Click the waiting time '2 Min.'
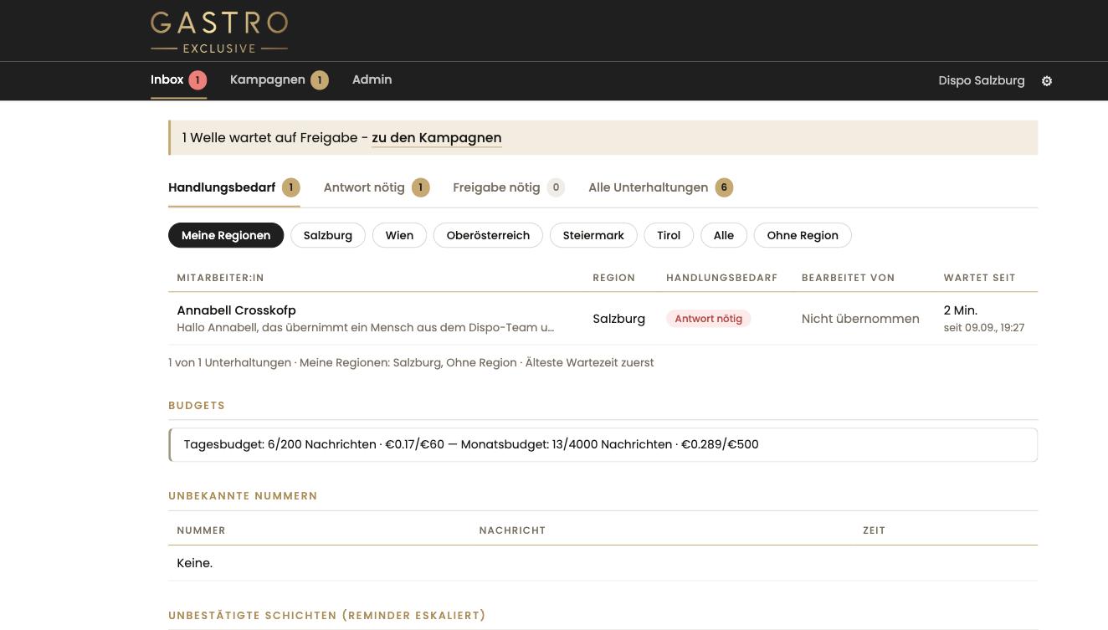The height and width of the screenshot is (630, 1108). 961,310
